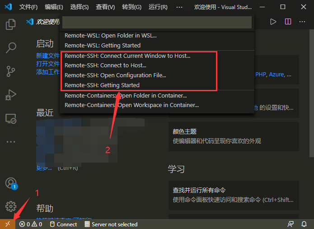Open the 运行(R) menu
314x229 pixels.
tap(158, 7)
